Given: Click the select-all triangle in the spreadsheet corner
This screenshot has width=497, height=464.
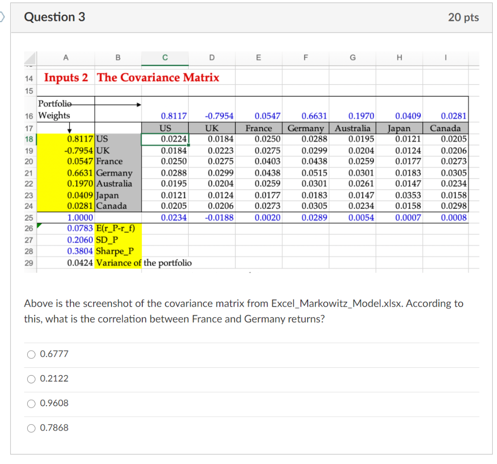Looking at the screenshot, I should (x=30, y=58).
